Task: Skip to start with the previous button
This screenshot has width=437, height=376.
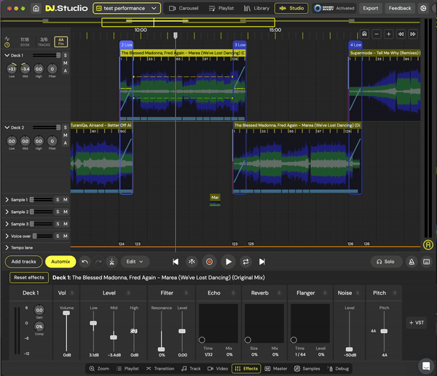Action: pyautogui.click(x=176, y=261)
